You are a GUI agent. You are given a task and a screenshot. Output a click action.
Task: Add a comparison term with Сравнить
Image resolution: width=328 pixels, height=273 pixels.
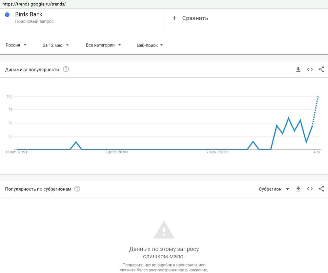[195, 18]
